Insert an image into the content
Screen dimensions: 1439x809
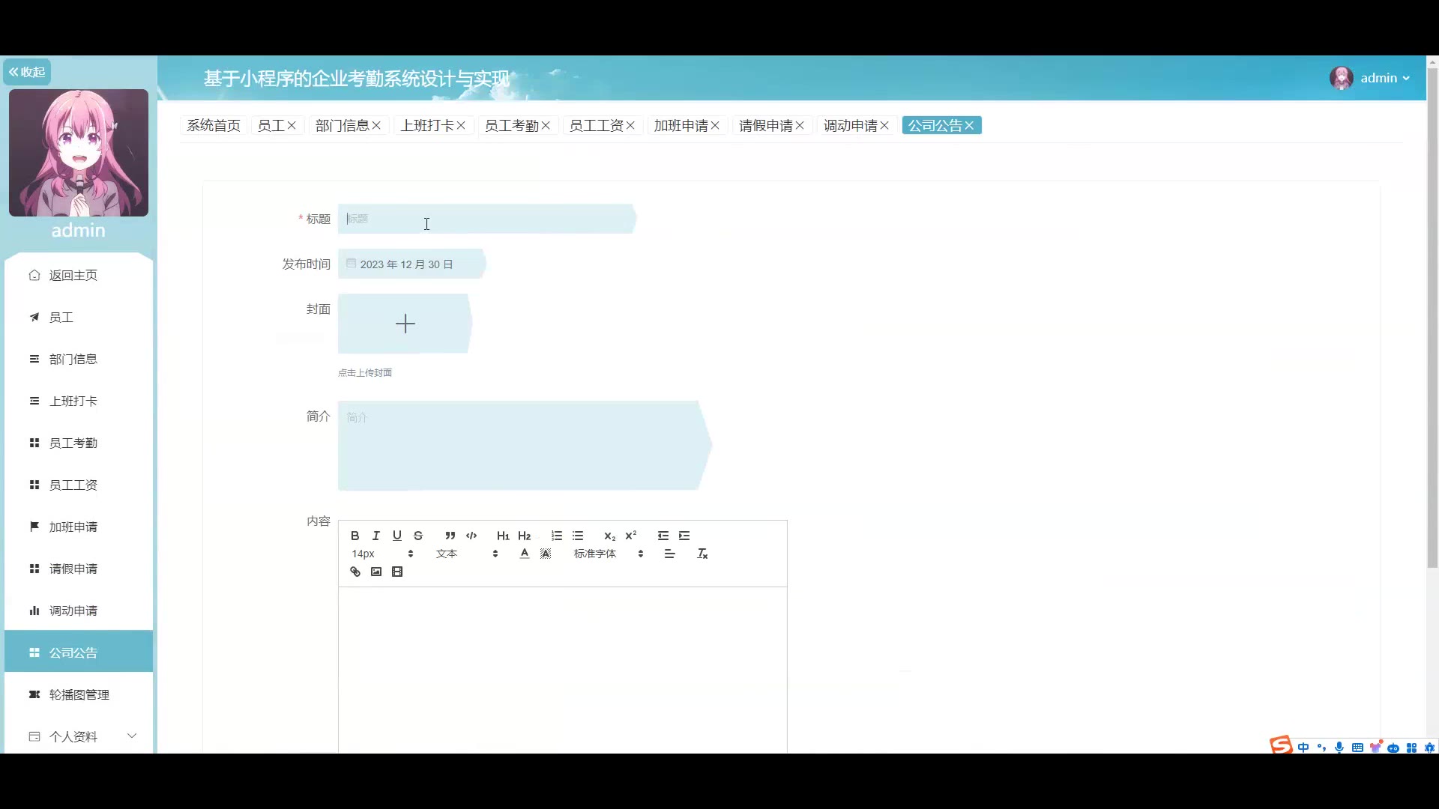pyautogui.click(x=376, y=572)
